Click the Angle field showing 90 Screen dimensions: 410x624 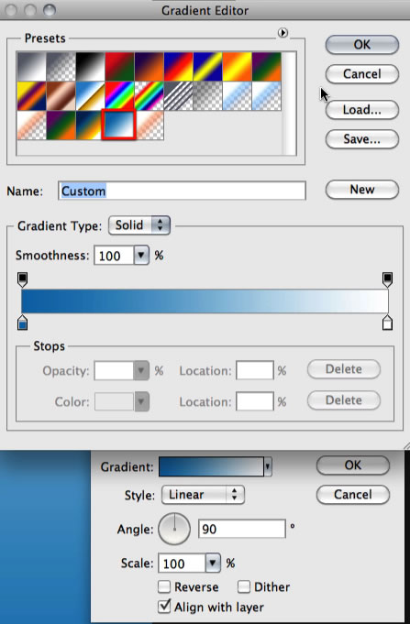(x=242, y=529)
